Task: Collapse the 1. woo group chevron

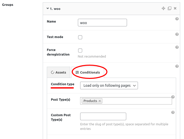Action: click(48, 8)
